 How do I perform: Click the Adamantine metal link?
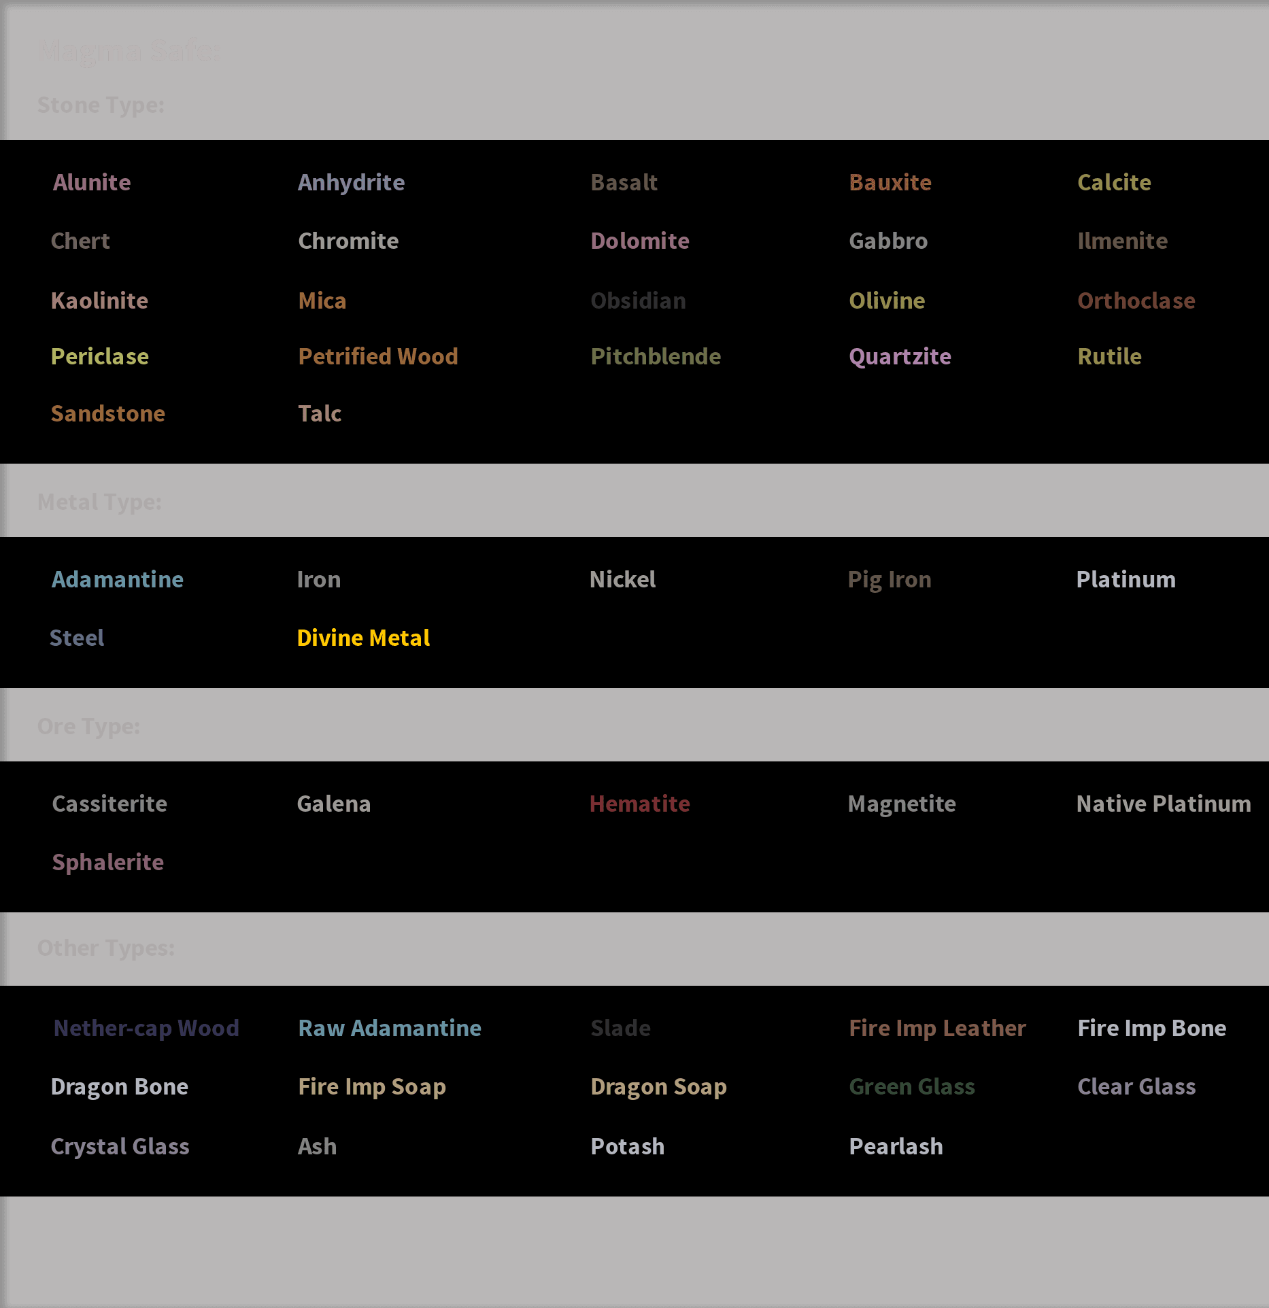coord(118,579)
